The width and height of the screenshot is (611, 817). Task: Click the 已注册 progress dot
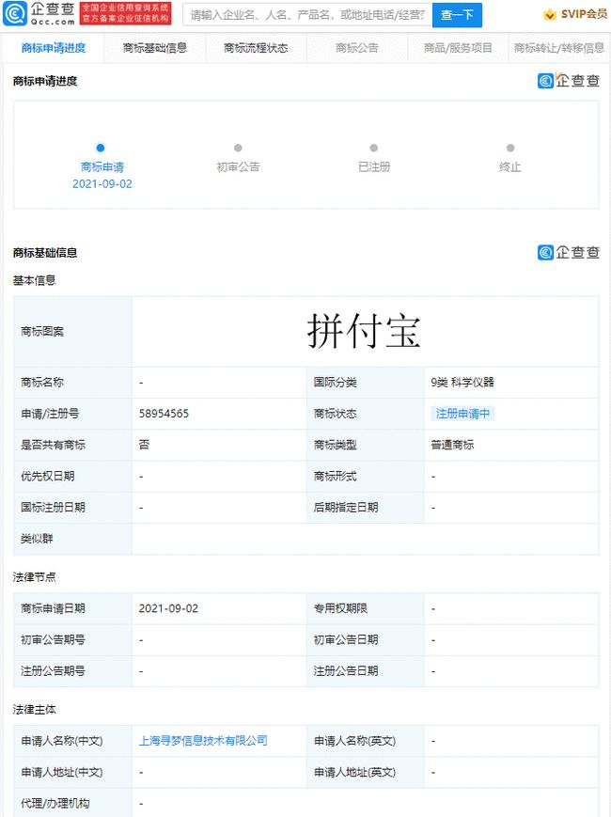click(x=374, y=148)
